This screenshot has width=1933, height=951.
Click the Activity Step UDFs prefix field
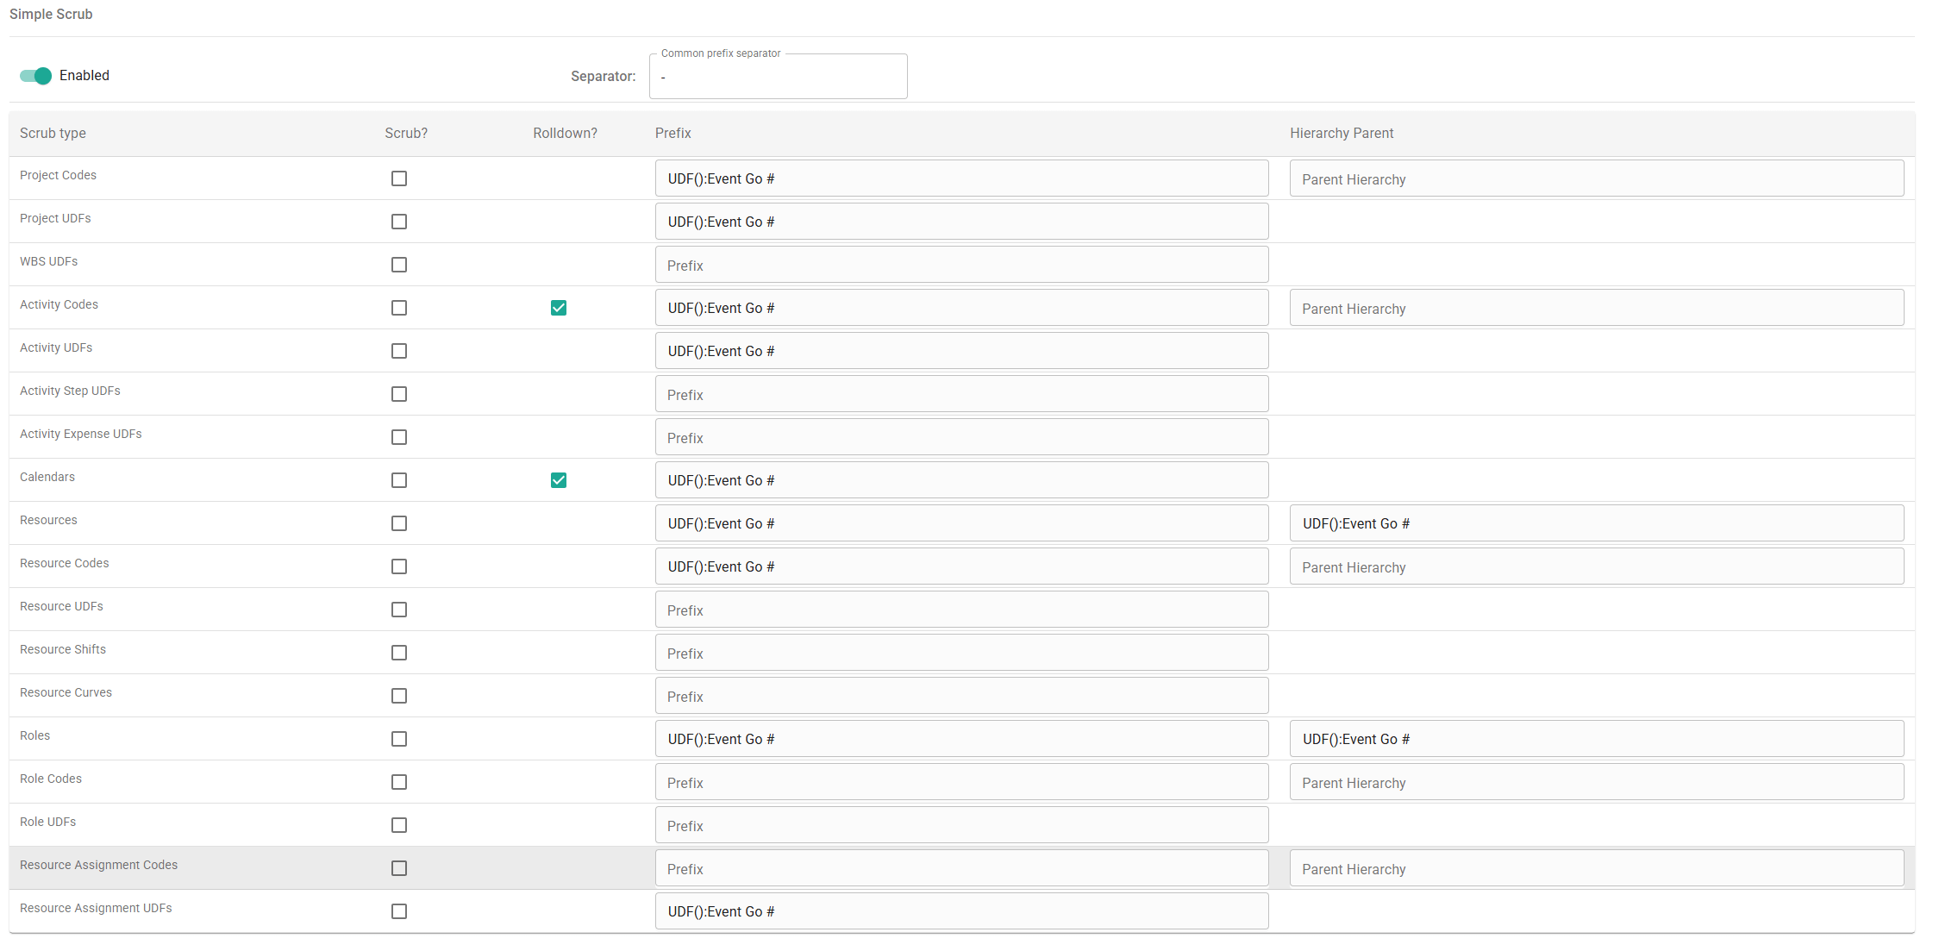pyautogui.click(x=961, y=394)
